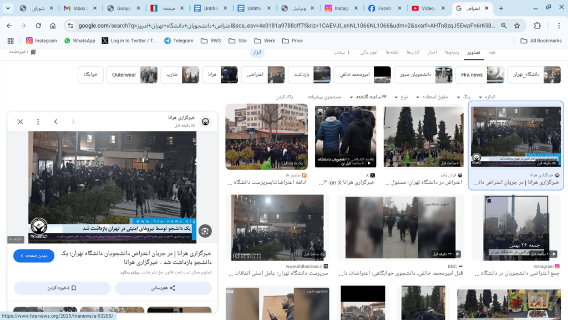Open the ایران وایر image result thumbnail
Viewport: 568px width, 320px height.
tap(423, 137)
